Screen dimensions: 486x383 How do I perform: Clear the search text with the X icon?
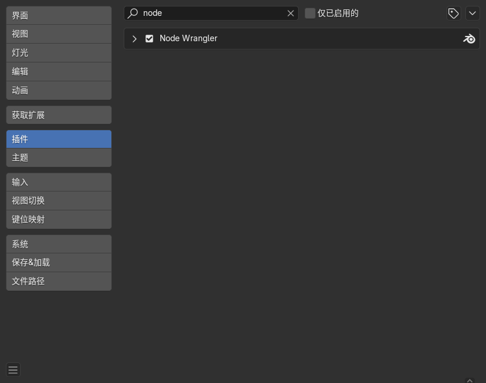click(290, 13)
